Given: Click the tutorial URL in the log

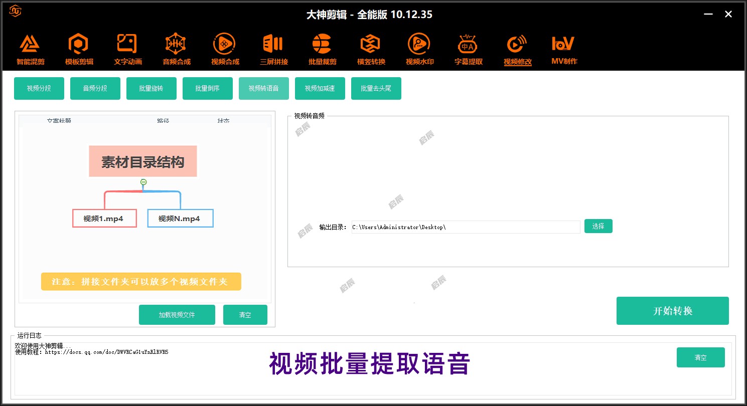Looking at the screenshot, I should [x=106, y=352].
